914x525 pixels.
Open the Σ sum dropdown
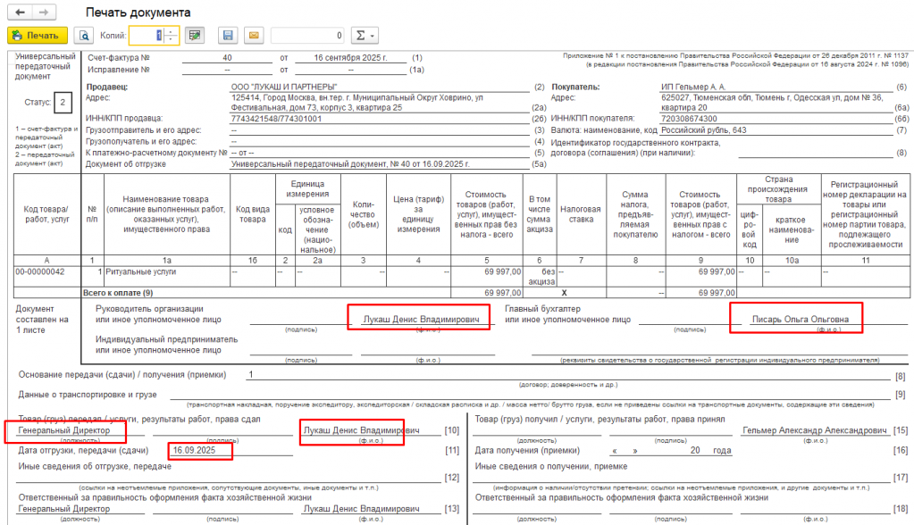tap(365, 36)
